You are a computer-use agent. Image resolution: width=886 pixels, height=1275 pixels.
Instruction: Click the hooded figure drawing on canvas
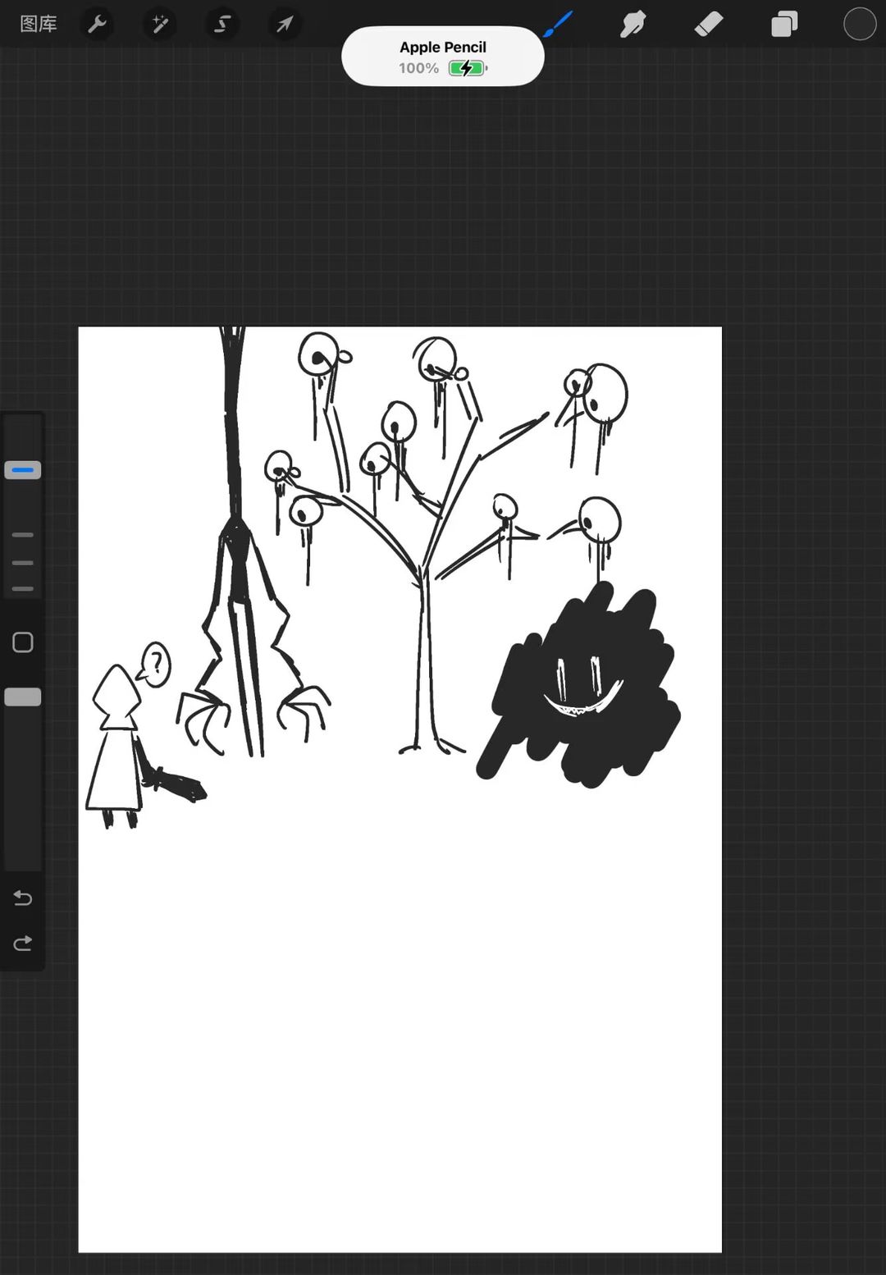tap(116, 747)
